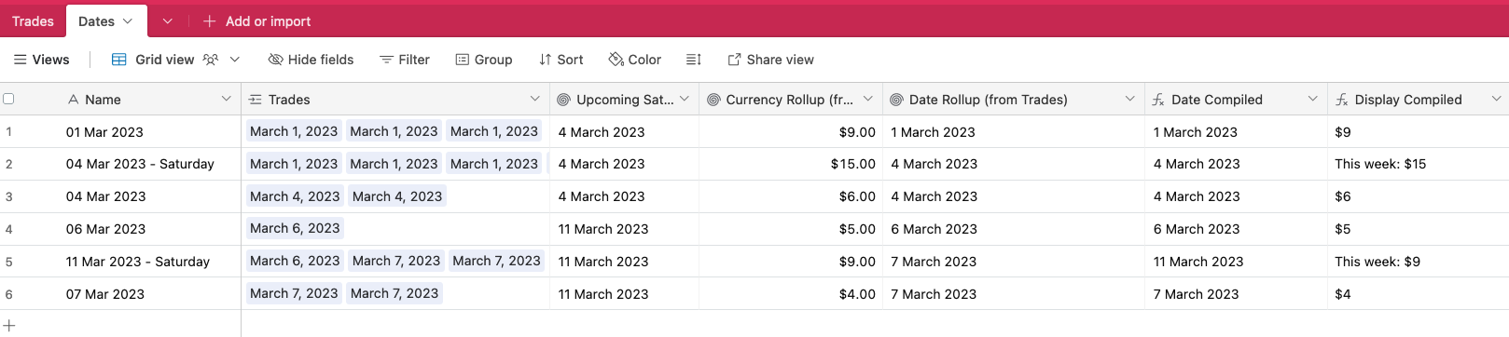
Task: Click the row height icon
Action: [x=693, y=60]
